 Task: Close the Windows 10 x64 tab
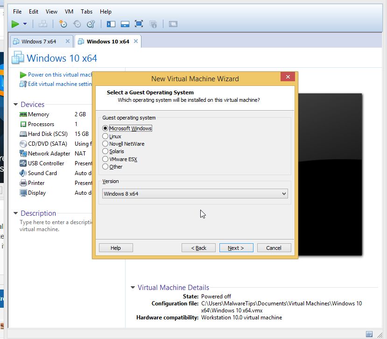pyautogui.click(x=136, y=41)
